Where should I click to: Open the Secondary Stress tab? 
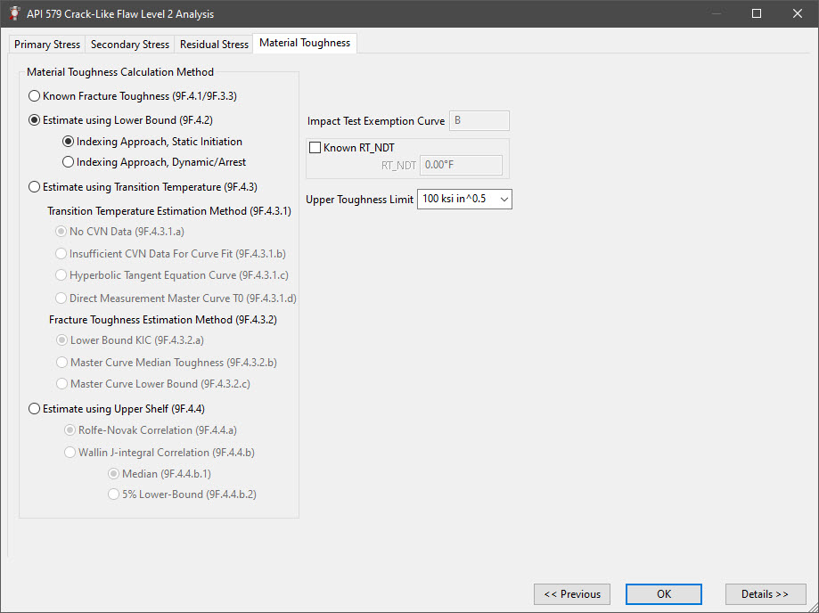point(129,45)
